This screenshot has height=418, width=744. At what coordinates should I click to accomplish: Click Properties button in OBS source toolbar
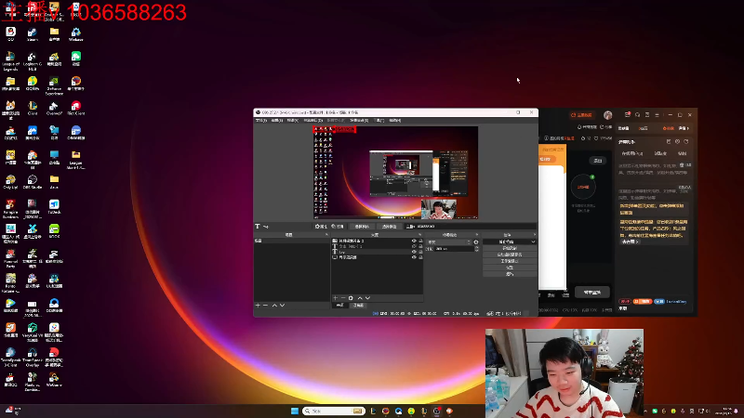321,227
